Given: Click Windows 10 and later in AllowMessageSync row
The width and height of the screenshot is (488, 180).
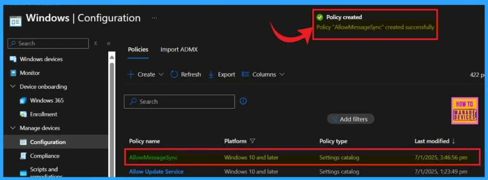Looking at the screenshot, I should click(x=251, y=158).
